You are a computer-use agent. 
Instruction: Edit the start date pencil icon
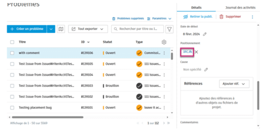204,34
